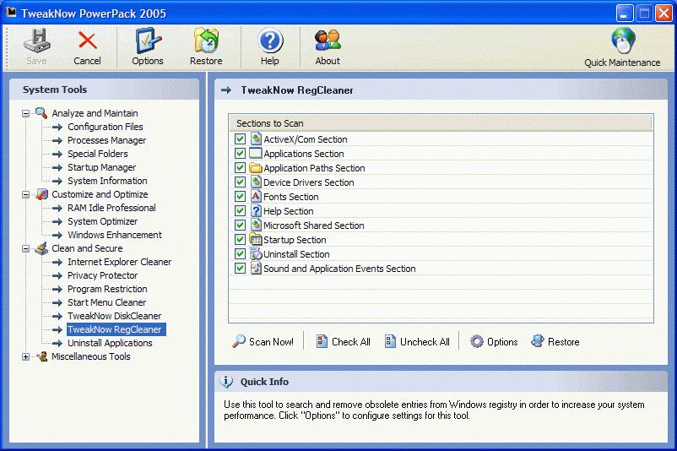Toggle the Startup Section checkbox

pos(240,239)
